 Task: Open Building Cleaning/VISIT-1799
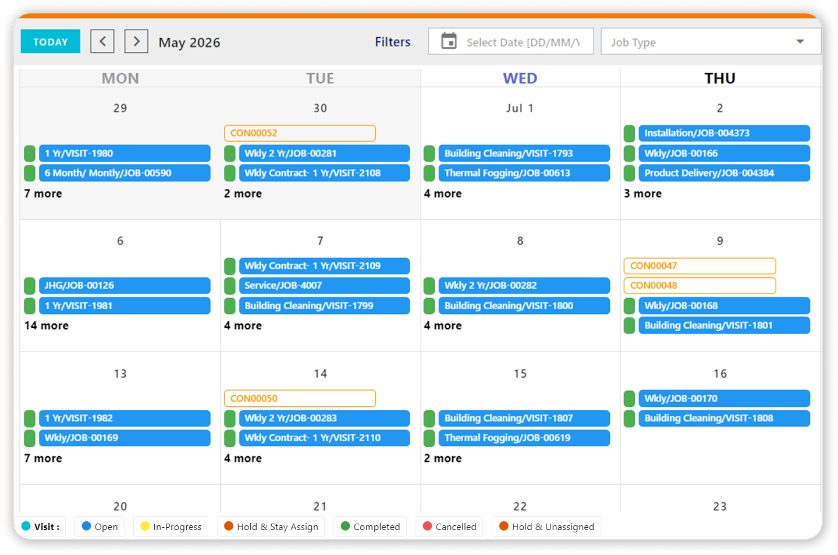tap(324, 306)
